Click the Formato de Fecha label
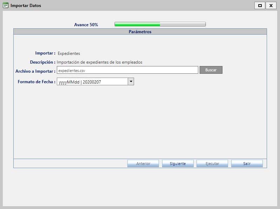Viewport: 280px width, 209px height. [x=36, y=82]
